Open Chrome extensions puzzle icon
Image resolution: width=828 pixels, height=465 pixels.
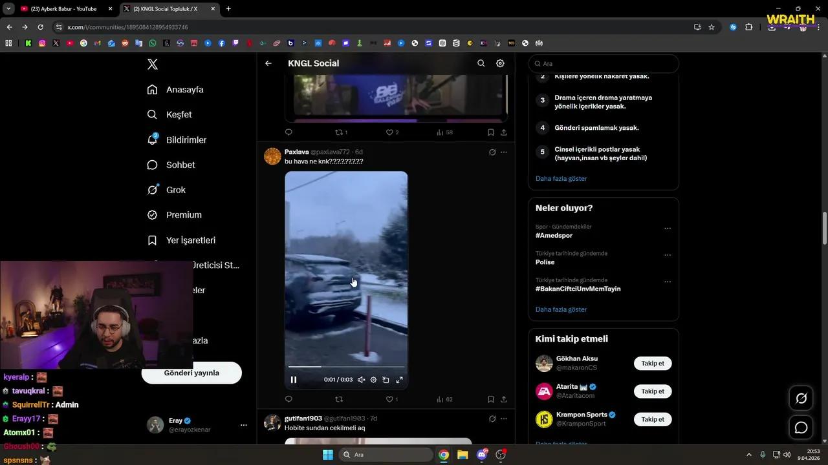[x=749, y=27]
